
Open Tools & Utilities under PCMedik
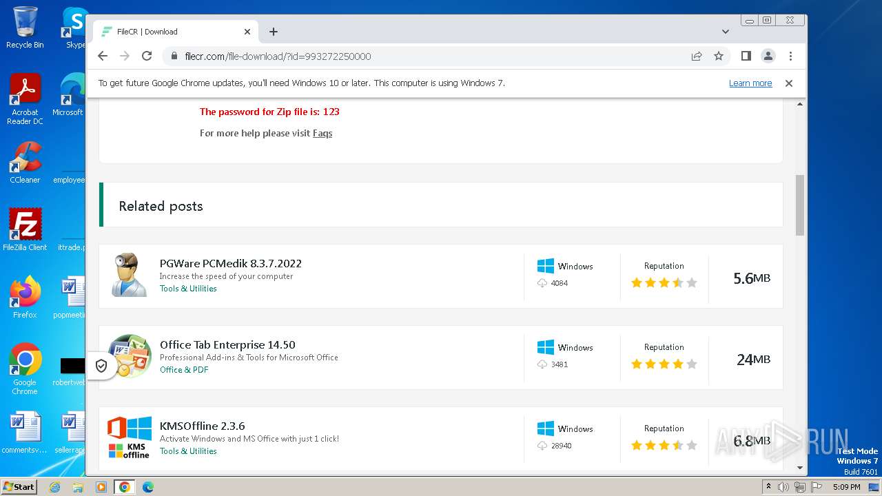188,289
